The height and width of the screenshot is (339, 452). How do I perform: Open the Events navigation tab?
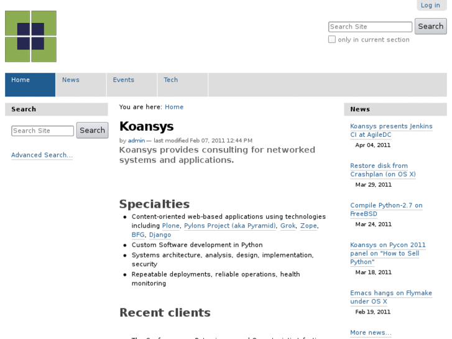coord(132,85)
